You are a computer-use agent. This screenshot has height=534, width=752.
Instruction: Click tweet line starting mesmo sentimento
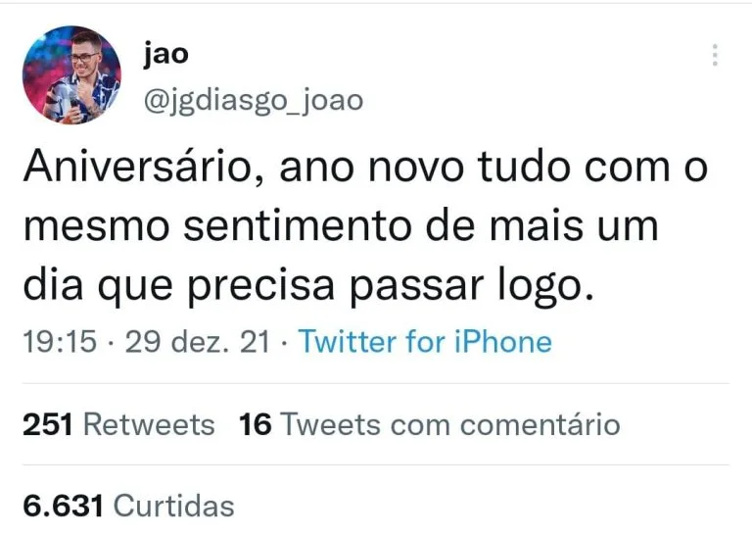tap(341, 225)
